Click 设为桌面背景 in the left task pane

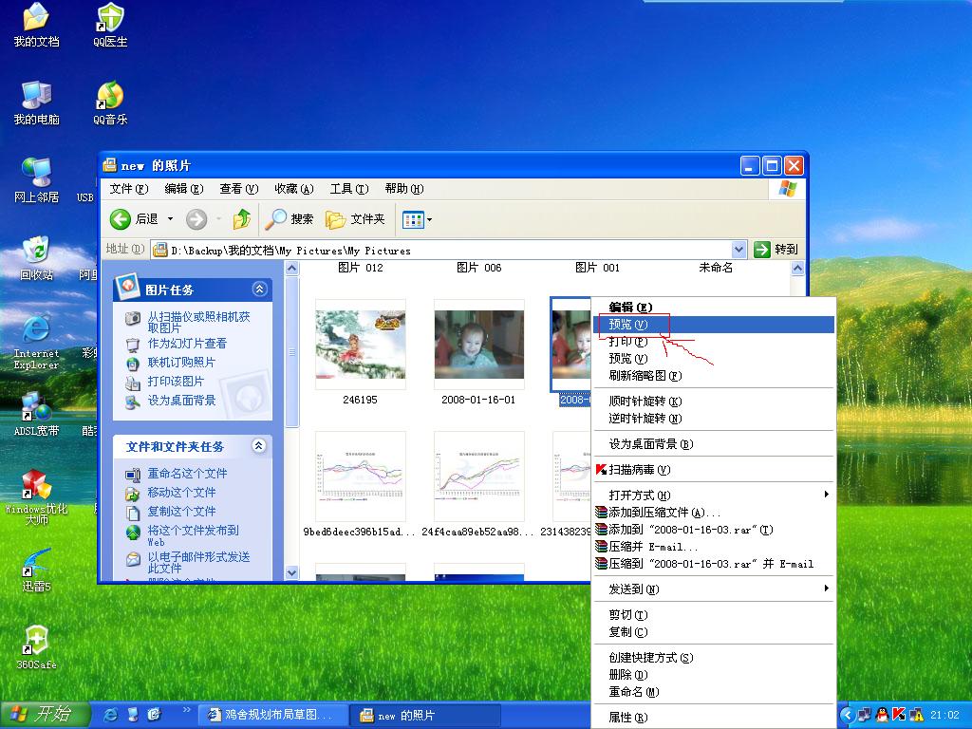click(x=181, y=401)
